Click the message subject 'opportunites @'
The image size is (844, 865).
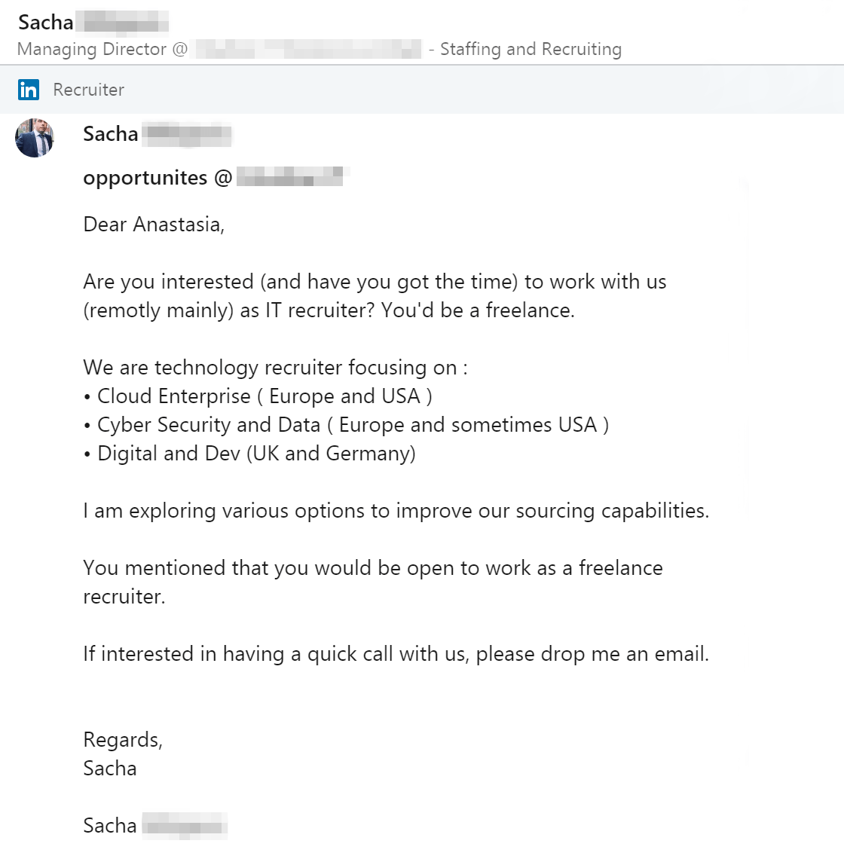click(x=157, y=178)
